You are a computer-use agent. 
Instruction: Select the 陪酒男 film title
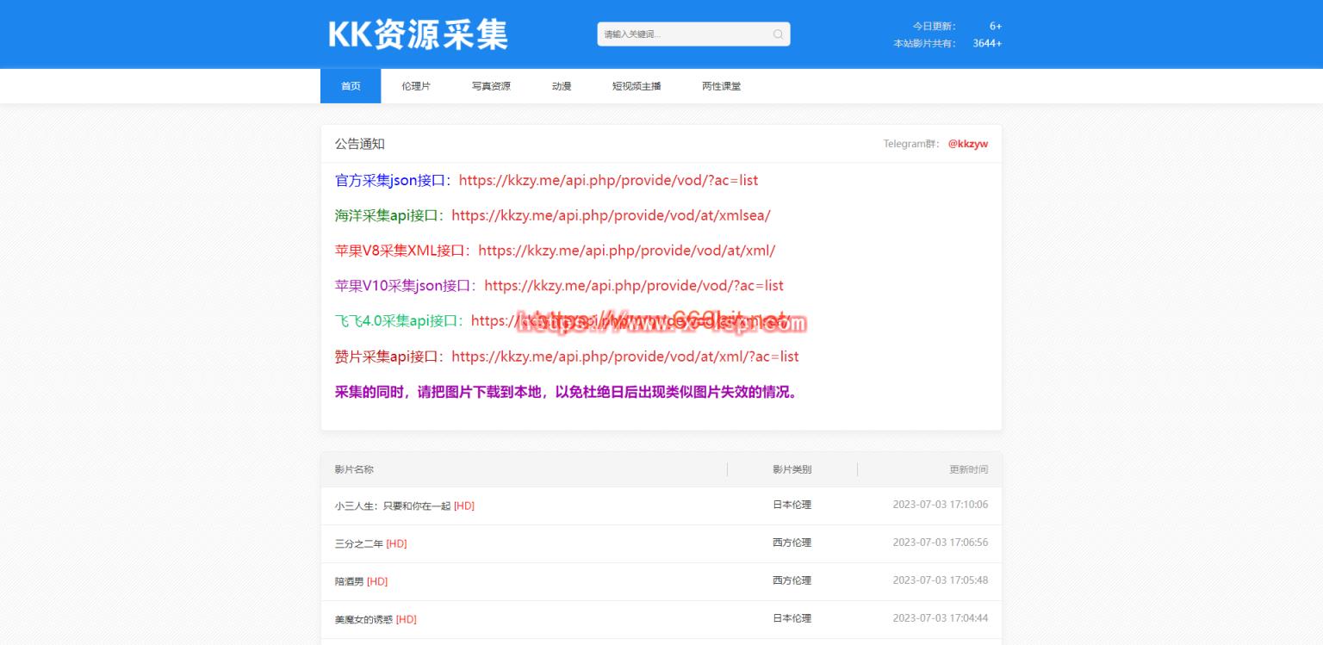coord(350,582)
